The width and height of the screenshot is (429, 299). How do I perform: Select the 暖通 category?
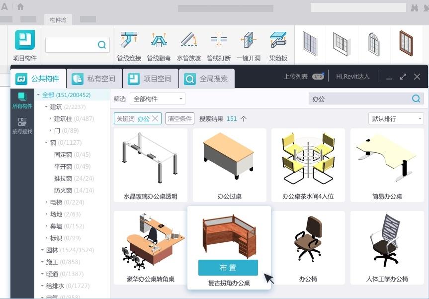pos(65,274)
